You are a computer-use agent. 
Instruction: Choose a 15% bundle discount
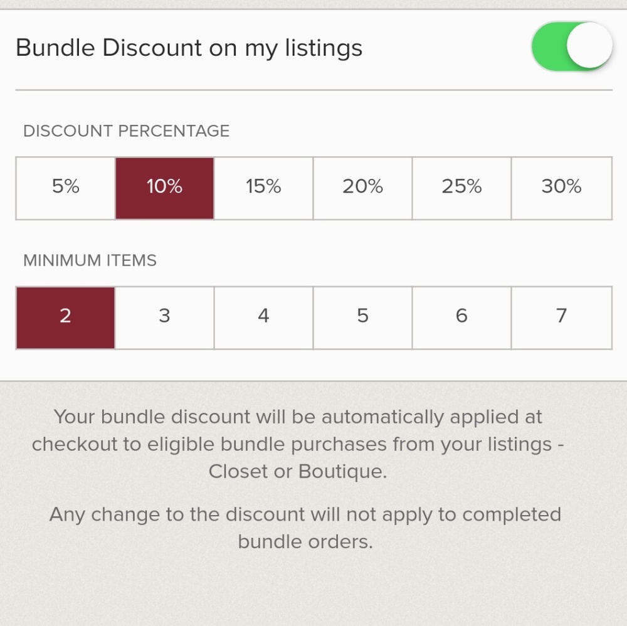tap(263, 188)
